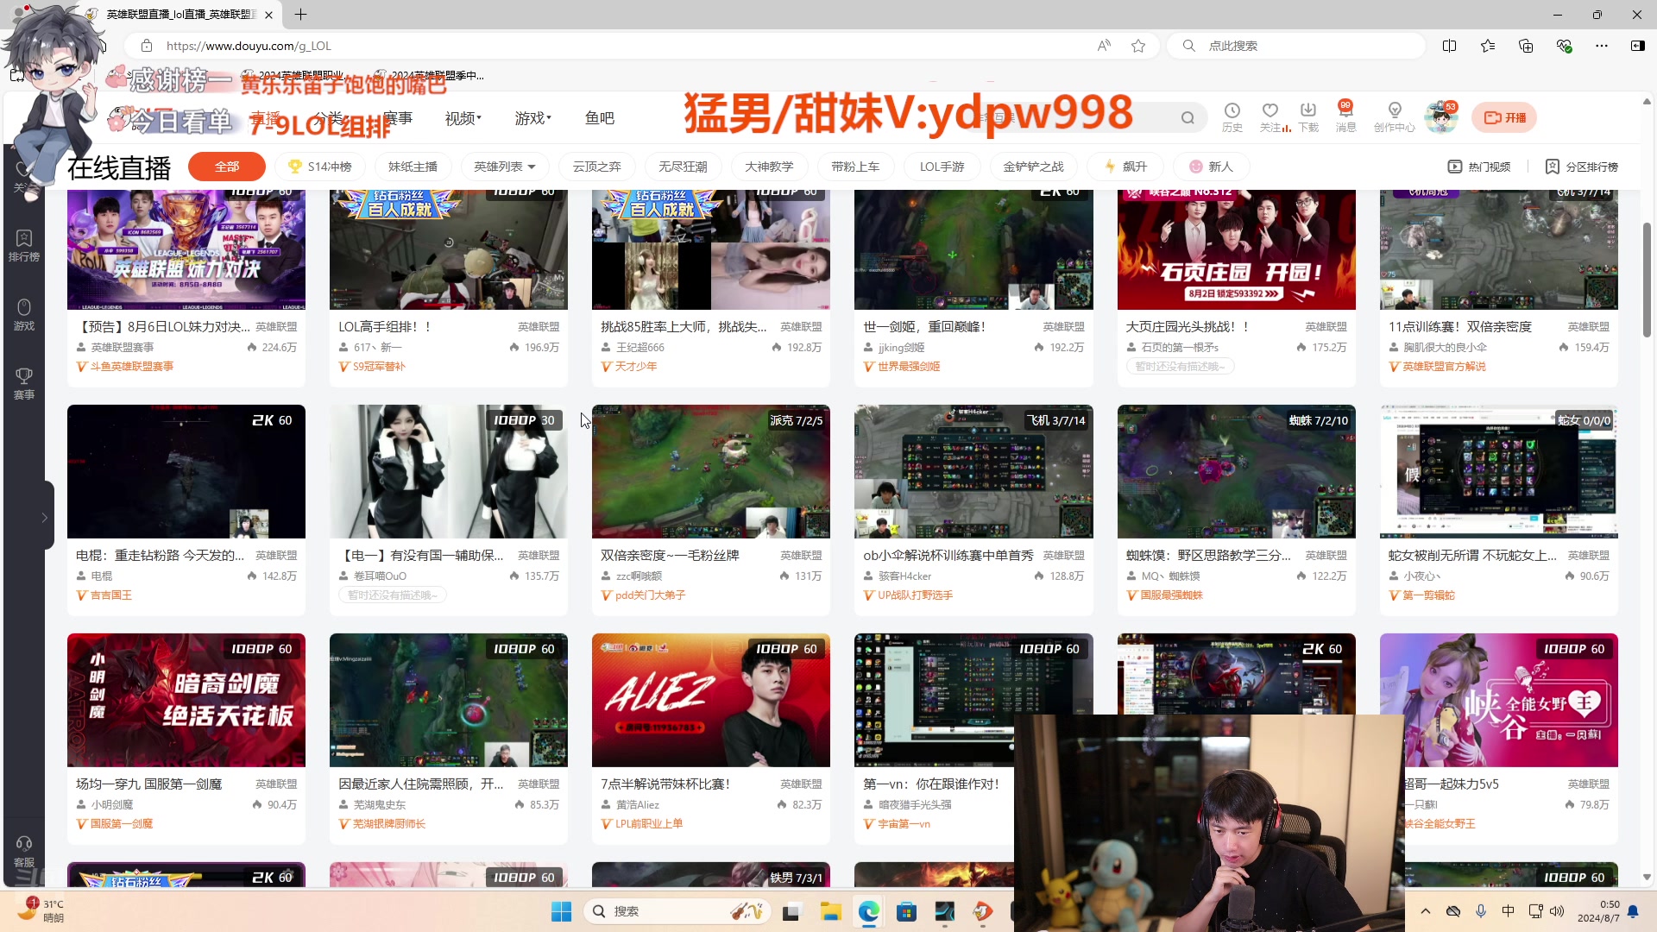The height and width of the screenshot is (932, 1657).
Task: Expand the 游戏 navigation dropdown
Action: (533, 118)
